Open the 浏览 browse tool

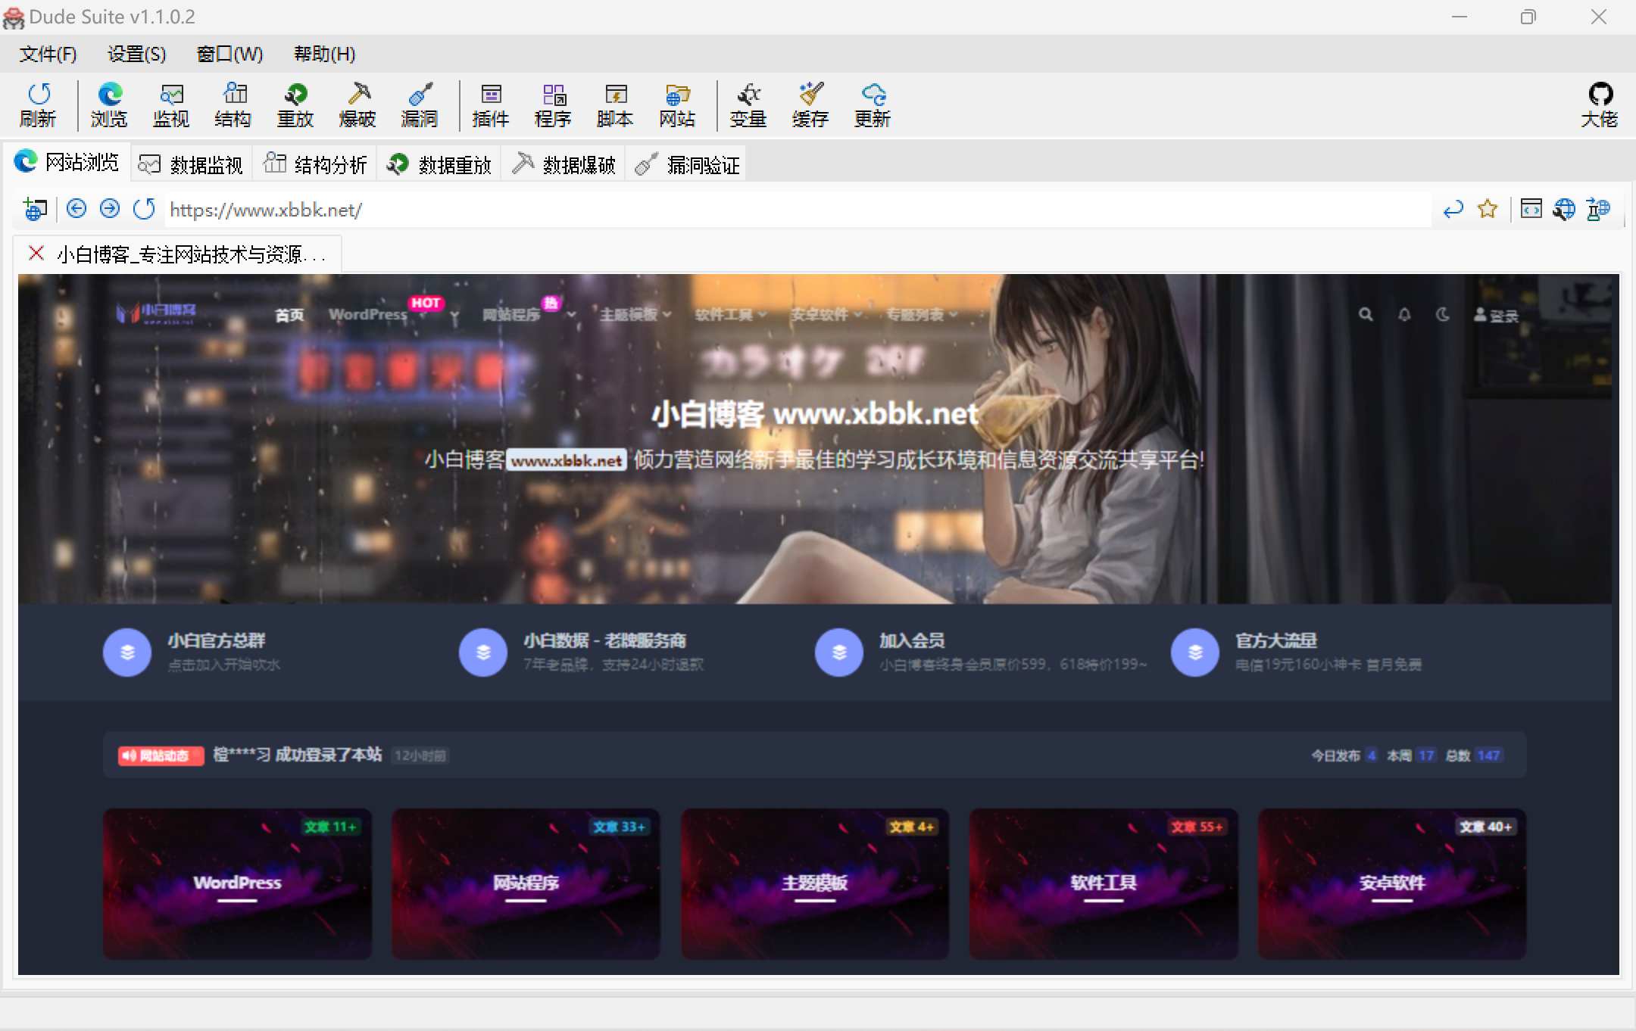point(109,105)
